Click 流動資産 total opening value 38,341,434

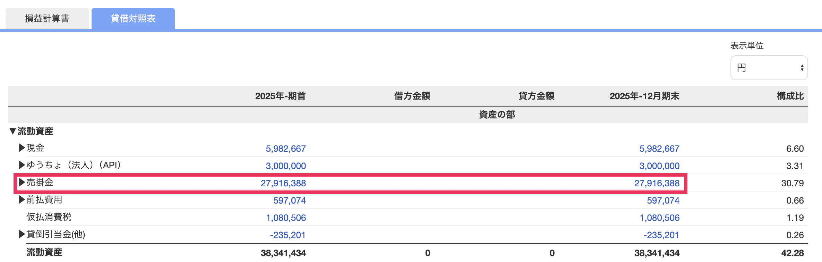click(x=283, y=253)
